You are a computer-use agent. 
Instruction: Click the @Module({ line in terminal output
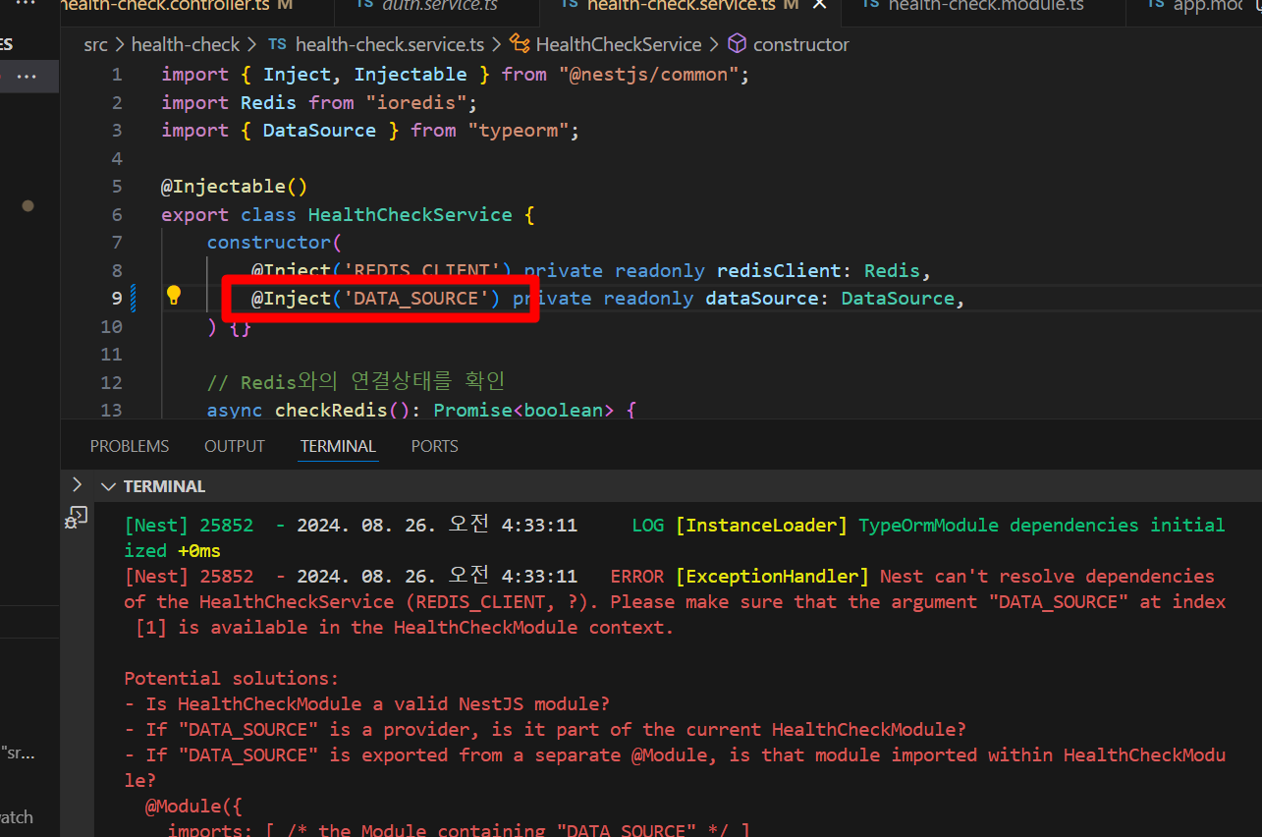(x=193, y=807)
